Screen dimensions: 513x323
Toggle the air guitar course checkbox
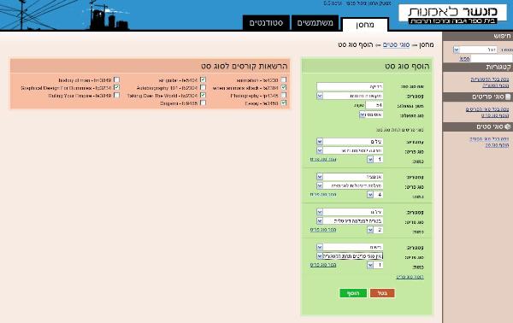point(203,79)
